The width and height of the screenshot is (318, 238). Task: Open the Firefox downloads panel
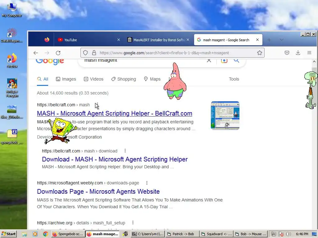[298, 53]
